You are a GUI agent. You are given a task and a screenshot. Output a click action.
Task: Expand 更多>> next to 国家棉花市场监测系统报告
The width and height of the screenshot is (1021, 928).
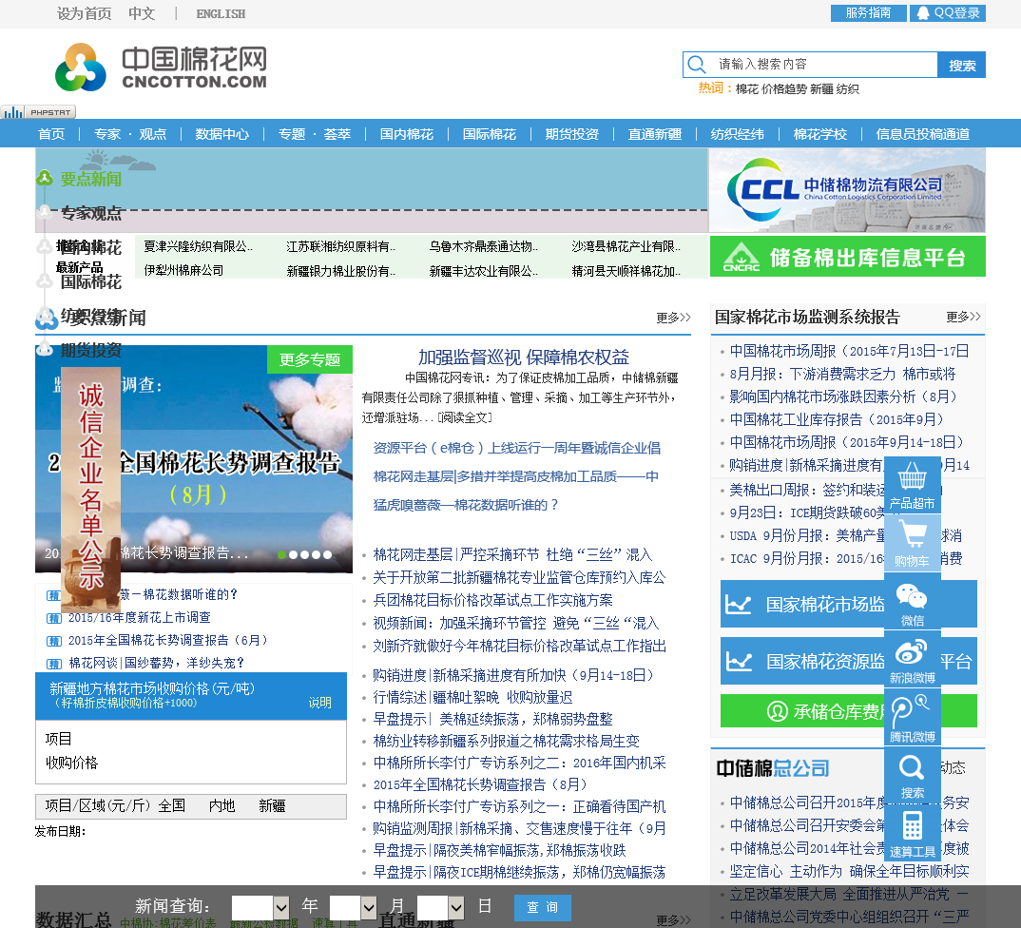tap(963, 317)
